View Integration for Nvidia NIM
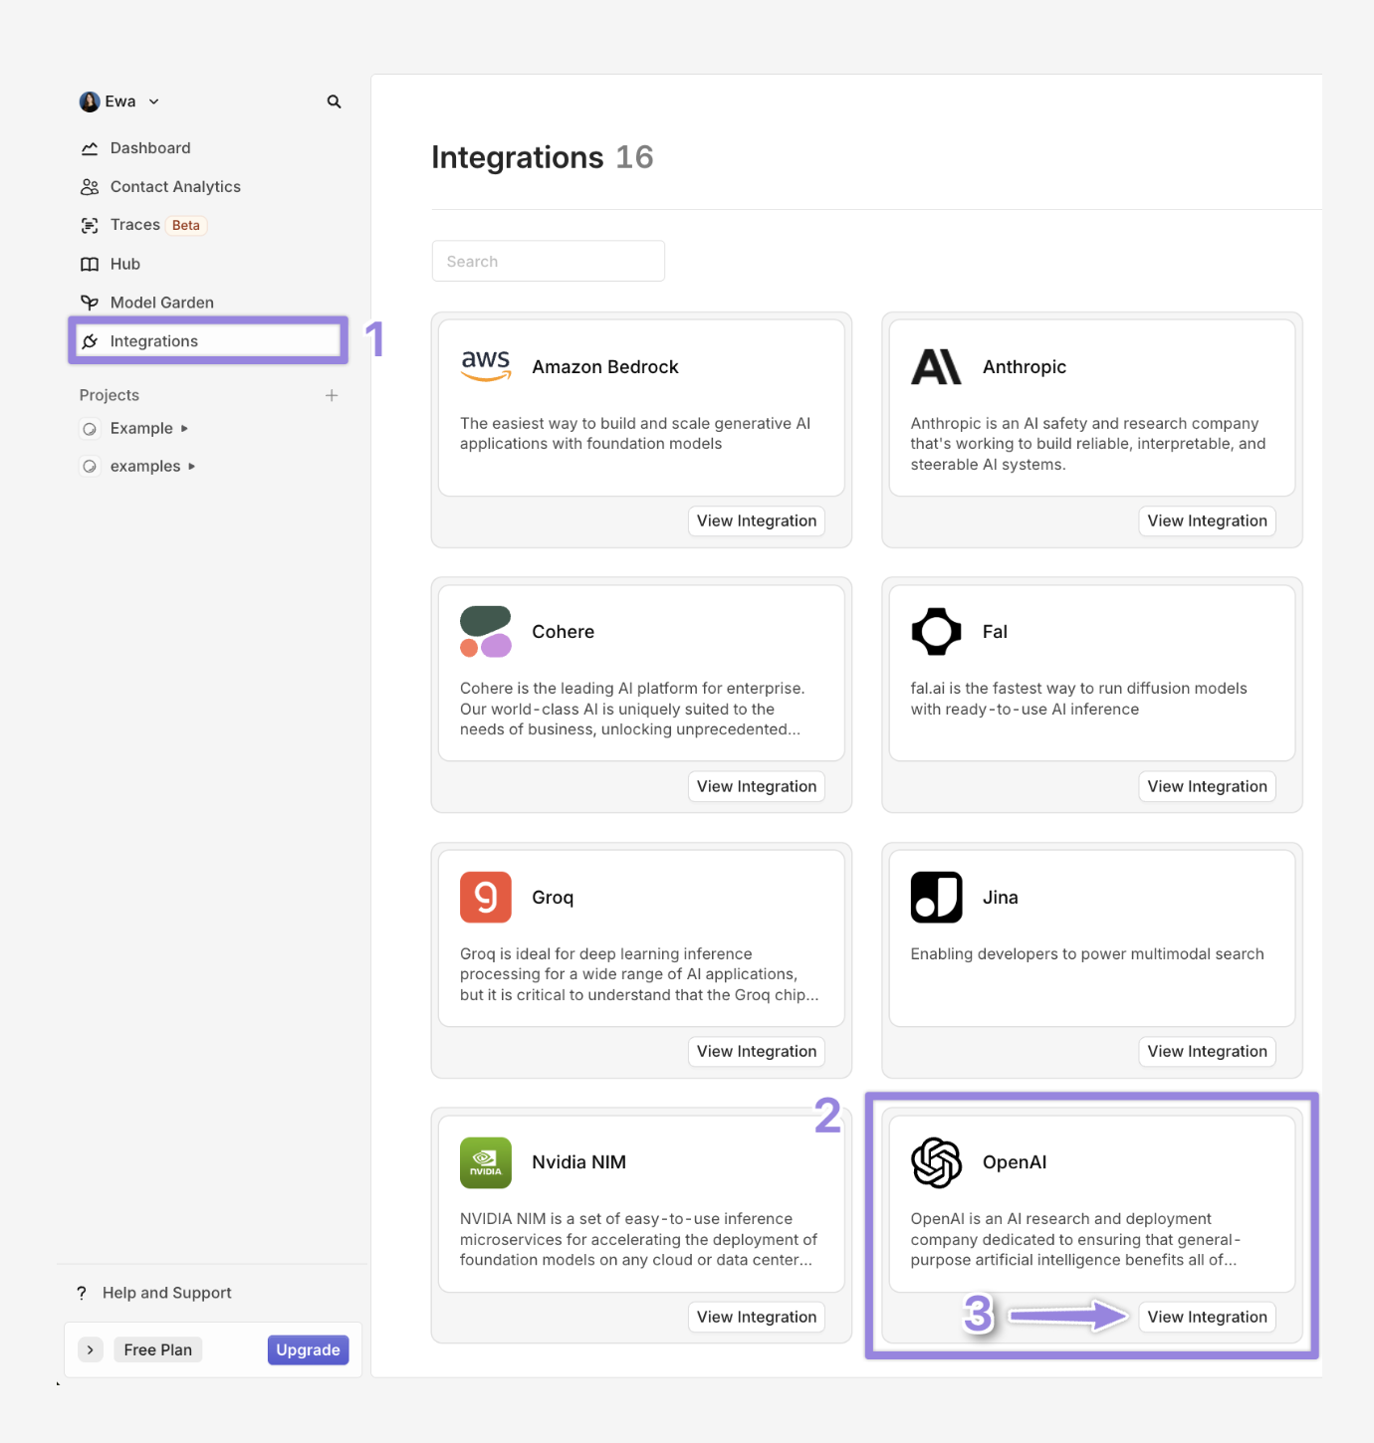Image resolution: width=1374 pixels, height=1443 pixels. 757,1318
